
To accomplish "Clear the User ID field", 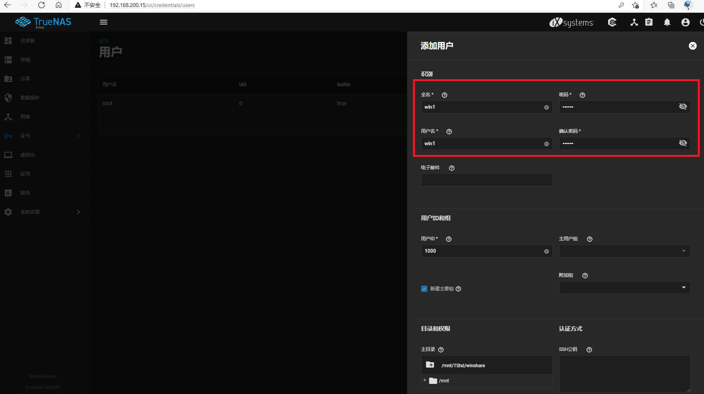I will pyautogui.click(x=546, y=251).
